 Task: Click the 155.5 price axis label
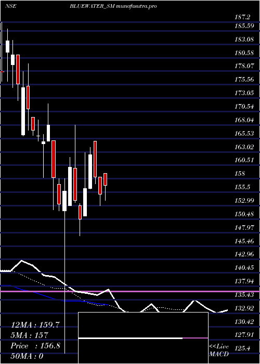coord(243,187)
